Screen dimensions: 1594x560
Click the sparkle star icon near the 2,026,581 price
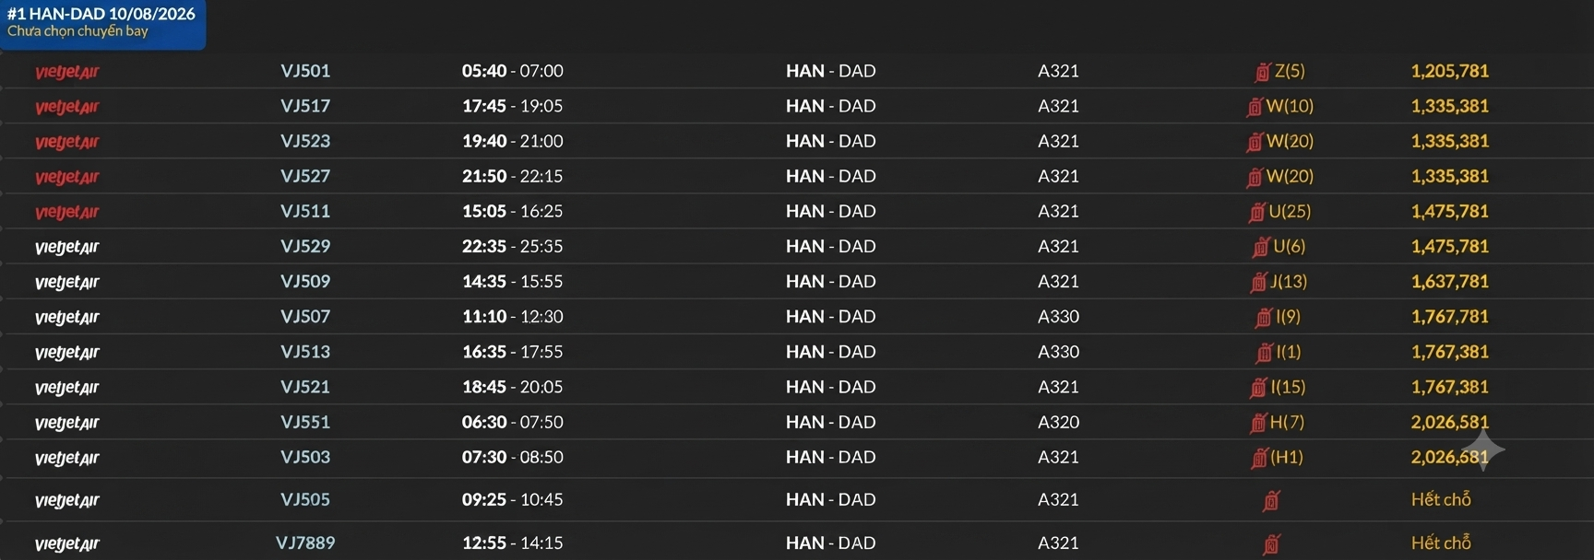point(1482,449)
